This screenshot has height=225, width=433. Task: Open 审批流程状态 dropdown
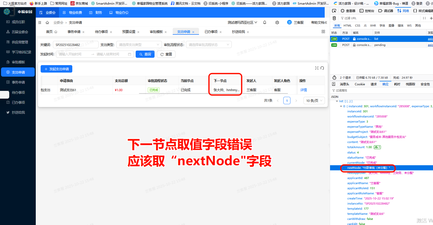(x=209, y=45)
